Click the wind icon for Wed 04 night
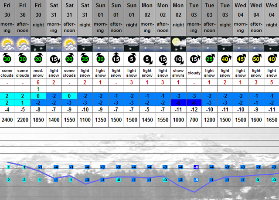Image resolution: width=279 pixels, height=200 pixels. 272,58
